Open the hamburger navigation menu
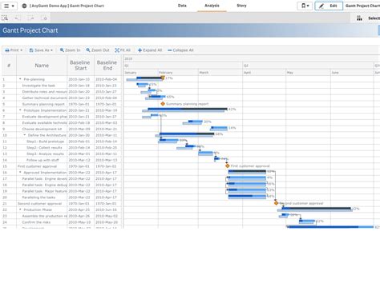This screenshot has height=303, width=380. tap(9, 6)
